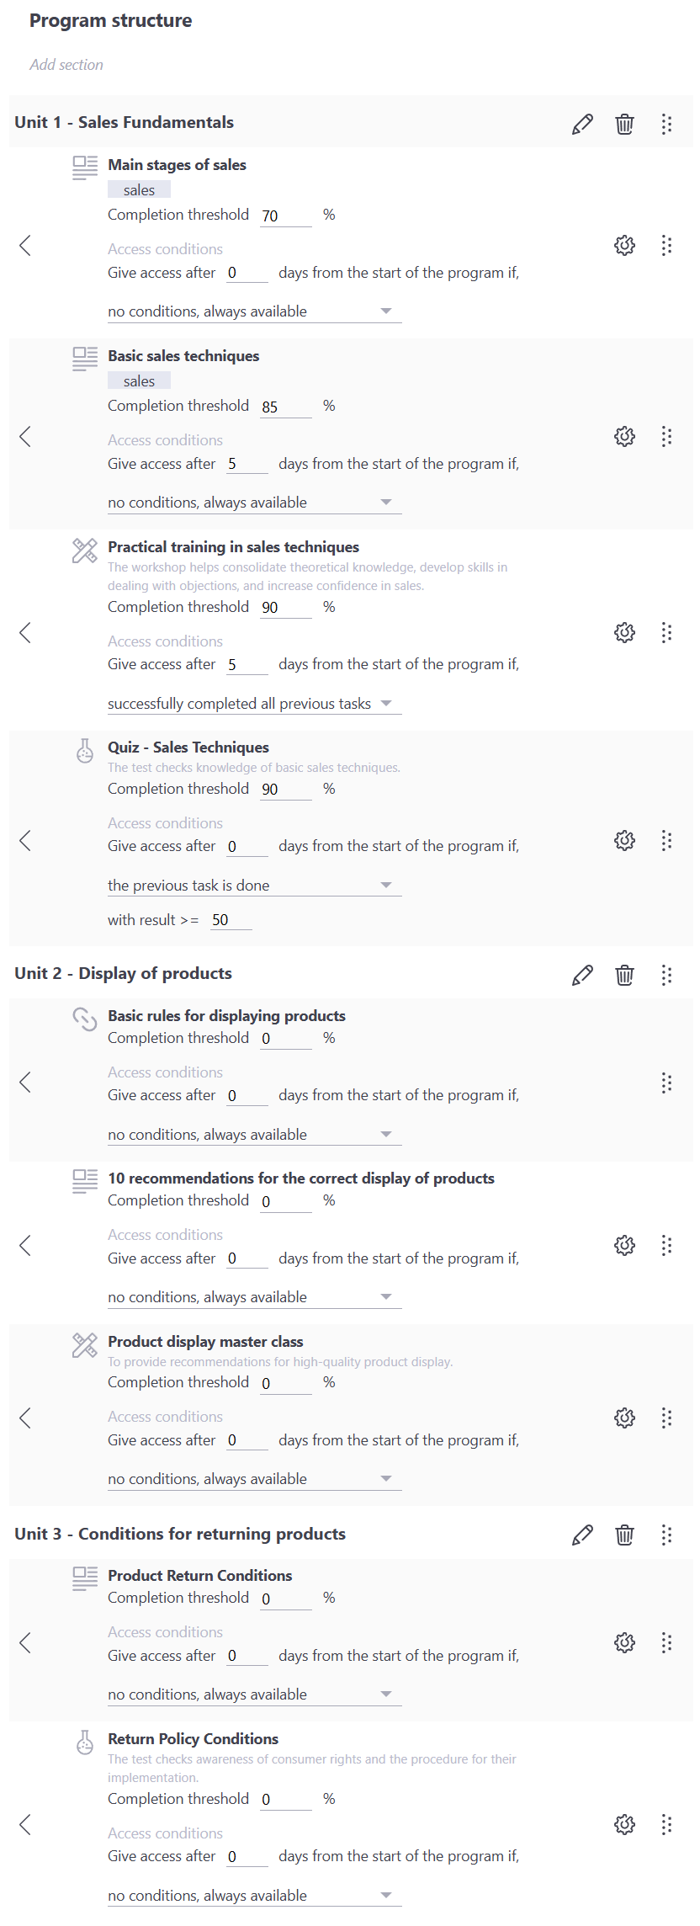Screen dimensions: 700x1926
Task: Open settings gear for Quiz - Sales Techniques
Action: 624,840
